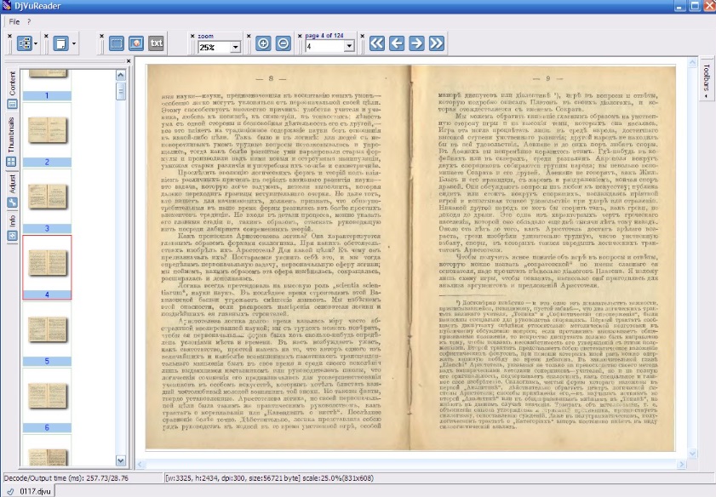Jump to the last page

pos(436,43)
